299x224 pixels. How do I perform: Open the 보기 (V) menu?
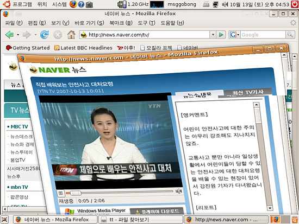[x=60, y=23]
